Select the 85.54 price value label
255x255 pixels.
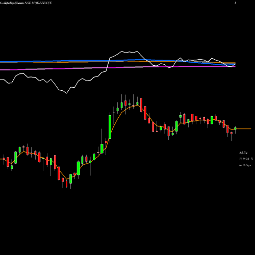[243, 153]
